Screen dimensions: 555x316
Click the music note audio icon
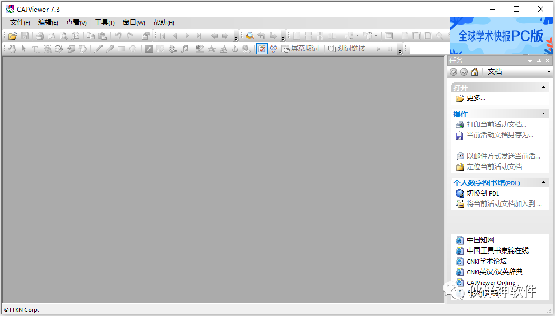pyautogui.click(x=184, y=49)
